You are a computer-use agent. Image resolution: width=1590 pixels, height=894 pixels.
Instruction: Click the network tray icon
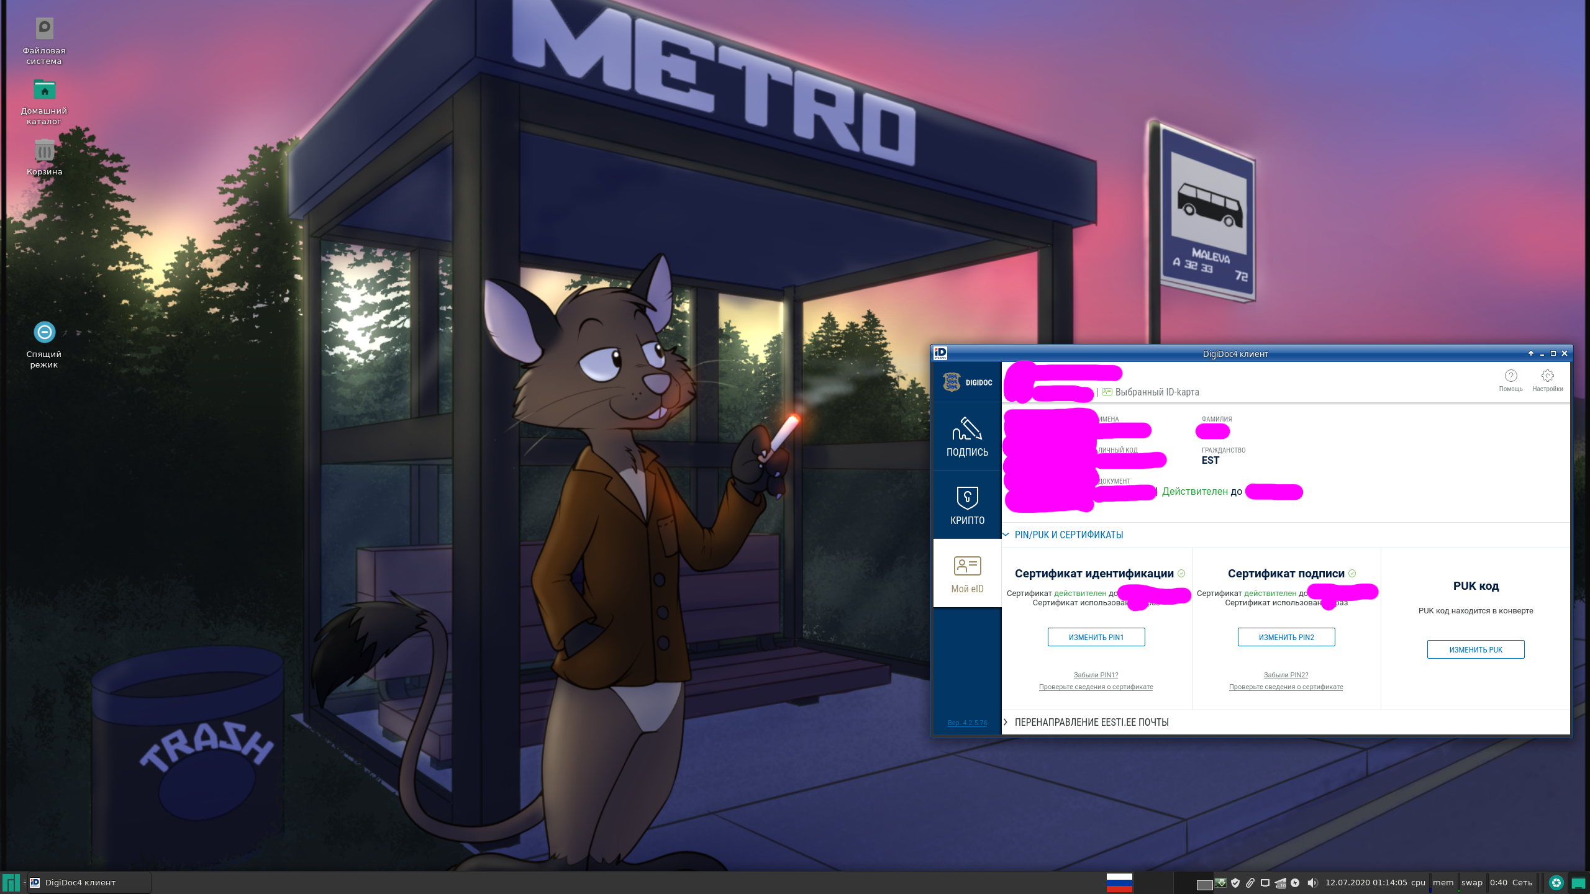[1280, 882]
